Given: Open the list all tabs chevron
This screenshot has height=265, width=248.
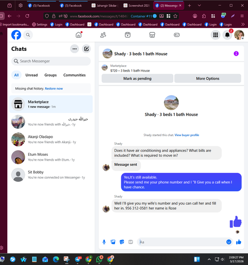Looking at the screenshot, I should coord(199,6).
